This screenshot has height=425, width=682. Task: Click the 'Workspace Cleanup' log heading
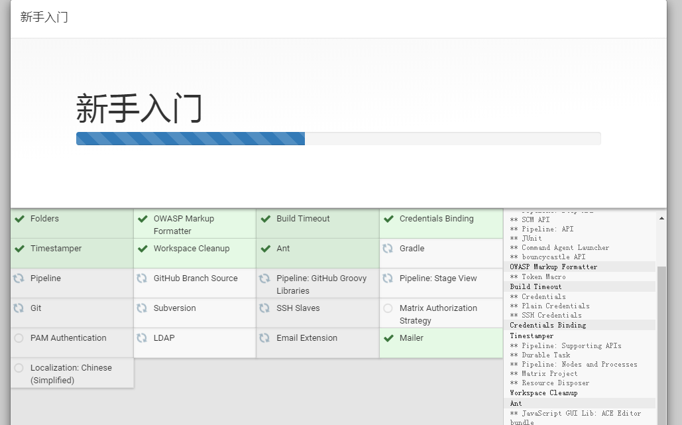tap(543, 393)
